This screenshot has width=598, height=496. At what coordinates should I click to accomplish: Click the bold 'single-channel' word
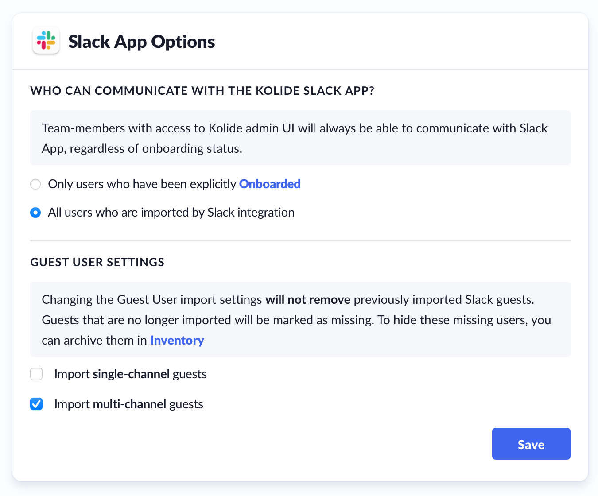tap(131, 374)
